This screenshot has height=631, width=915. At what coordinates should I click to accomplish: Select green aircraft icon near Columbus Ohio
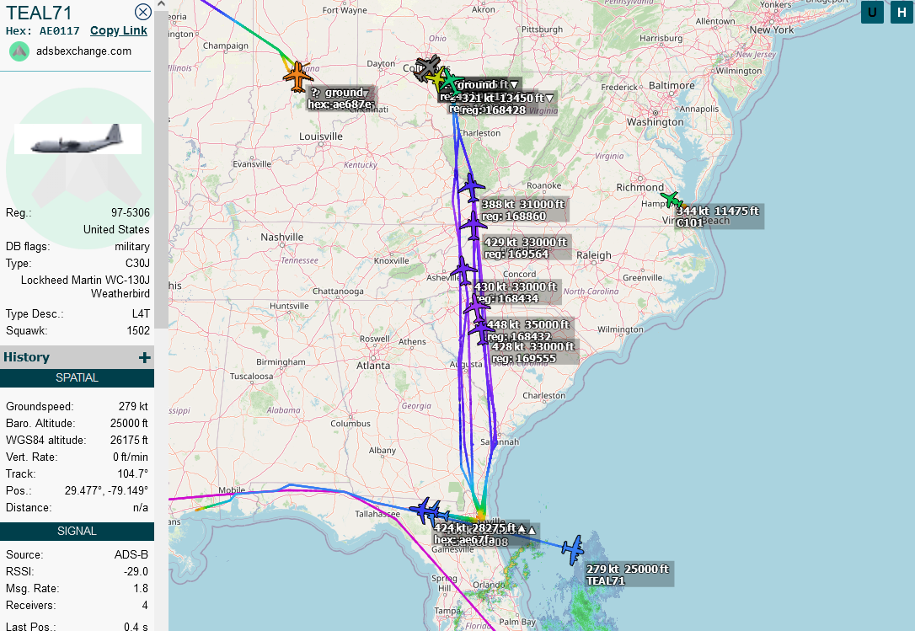pyautogui.click(x=451, y=81)
